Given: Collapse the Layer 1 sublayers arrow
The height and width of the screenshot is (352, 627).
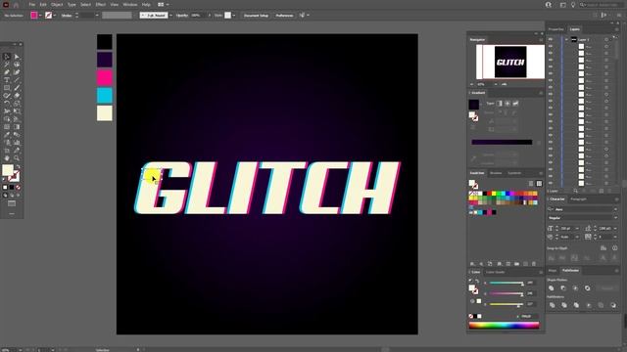Looking at the screenshot, I should (x=566, y=39).
